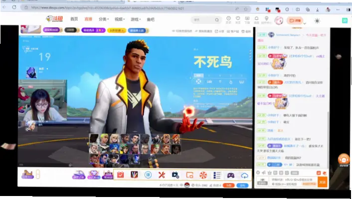
Task: Go to 首页 in Douyu navigation
Action: pyautogui.click(x=74, y=19)
